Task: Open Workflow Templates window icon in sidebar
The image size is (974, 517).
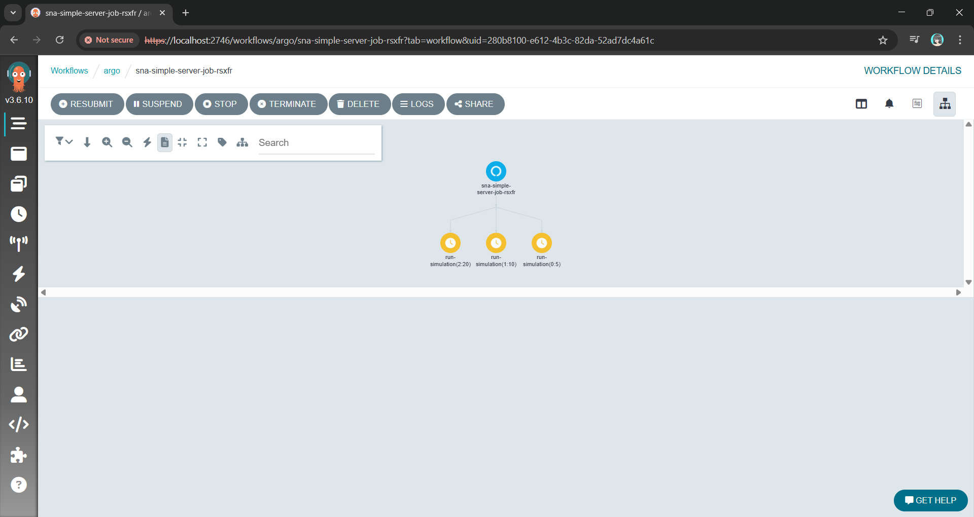Action: point(19,154)
